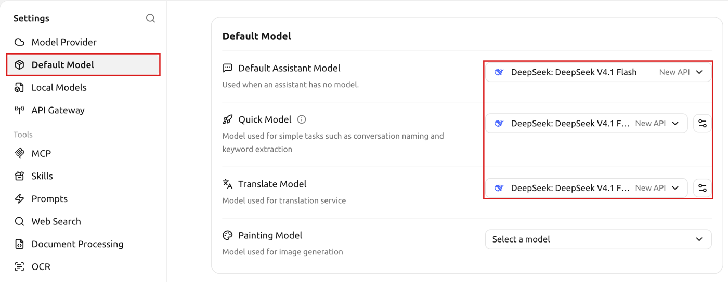Screen dimensions: 728x282
Task: Click the translate icon beside Translate Model
Action: [227, 184]
